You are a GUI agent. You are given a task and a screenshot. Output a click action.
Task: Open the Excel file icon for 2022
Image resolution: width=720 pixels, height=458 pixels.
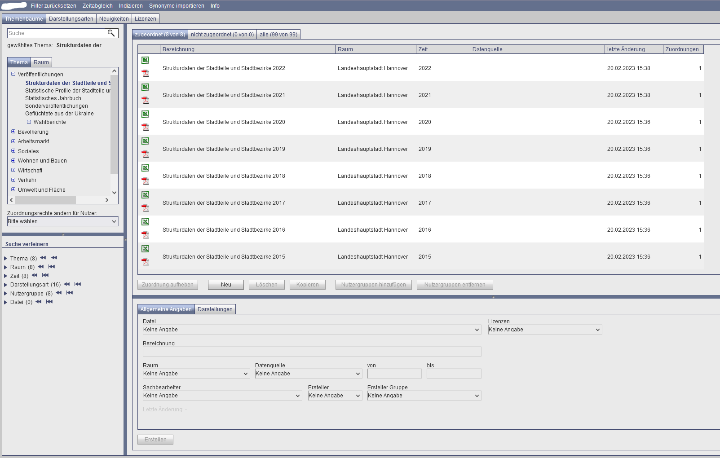coord(145,60)
